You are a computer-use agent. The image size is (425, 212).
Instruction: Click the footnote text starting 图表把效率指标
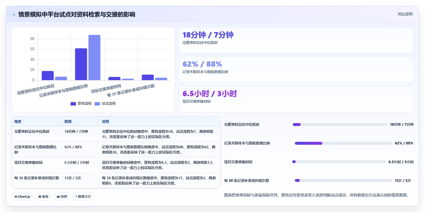[316, 195]
